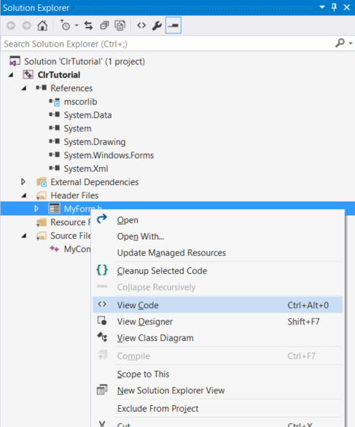Screen dimensions: 355x427
Task: Open search options dropdown arrow
Action: point(350,44)
